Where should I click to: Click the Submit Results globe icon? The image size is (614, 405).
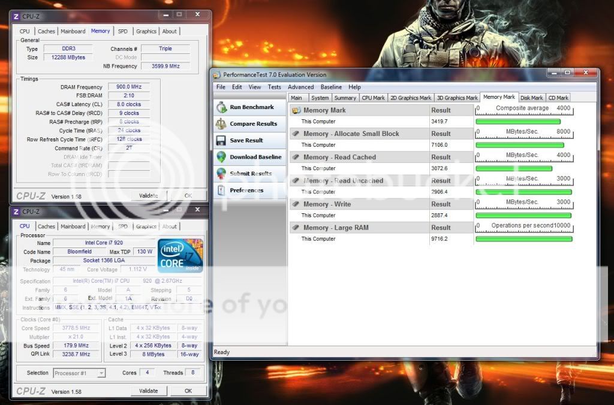coord(221,173)
